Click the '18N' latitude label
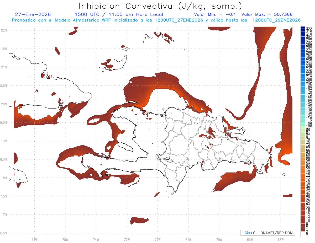The image size is (315, 243). 4,178
